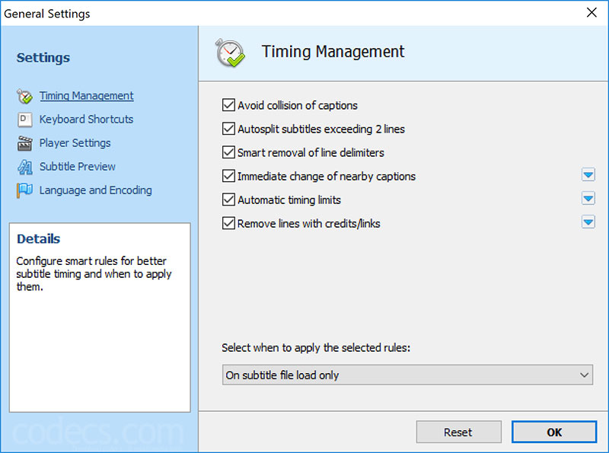The image size is (609, 453).
Task: Open the apply-rules dropdown showing On subtitle file load only
Action: point(407,375)
